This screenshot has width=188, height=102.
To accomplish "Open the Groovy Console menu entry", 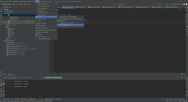I will tap(46, 19).
